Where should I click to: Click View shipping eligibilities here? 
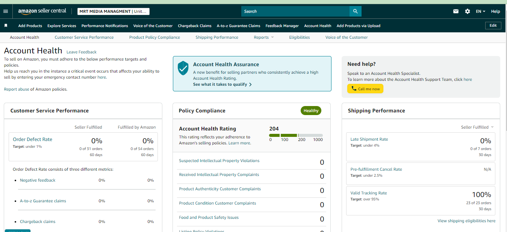(x=466, y=221)
